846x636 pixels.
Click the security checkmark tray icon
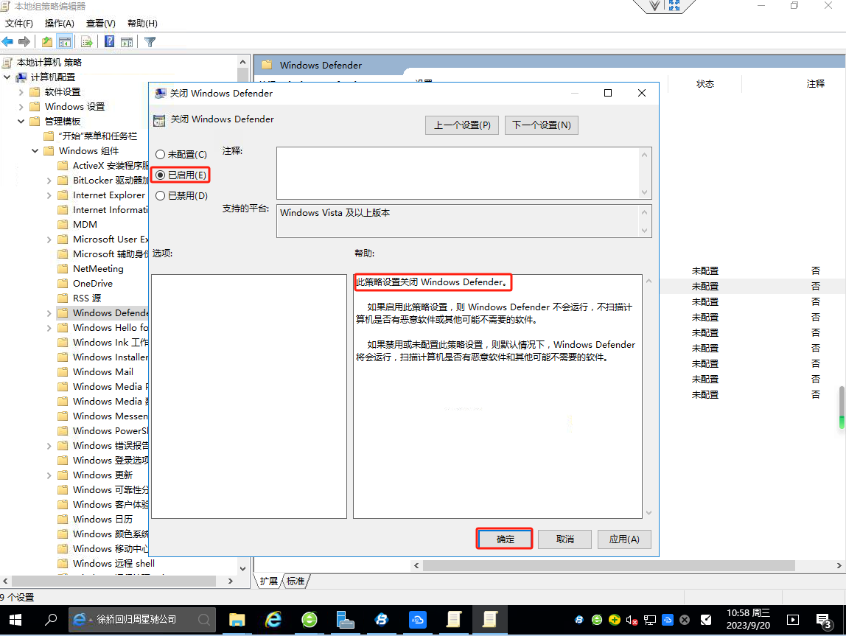click(x=706, y=620)
